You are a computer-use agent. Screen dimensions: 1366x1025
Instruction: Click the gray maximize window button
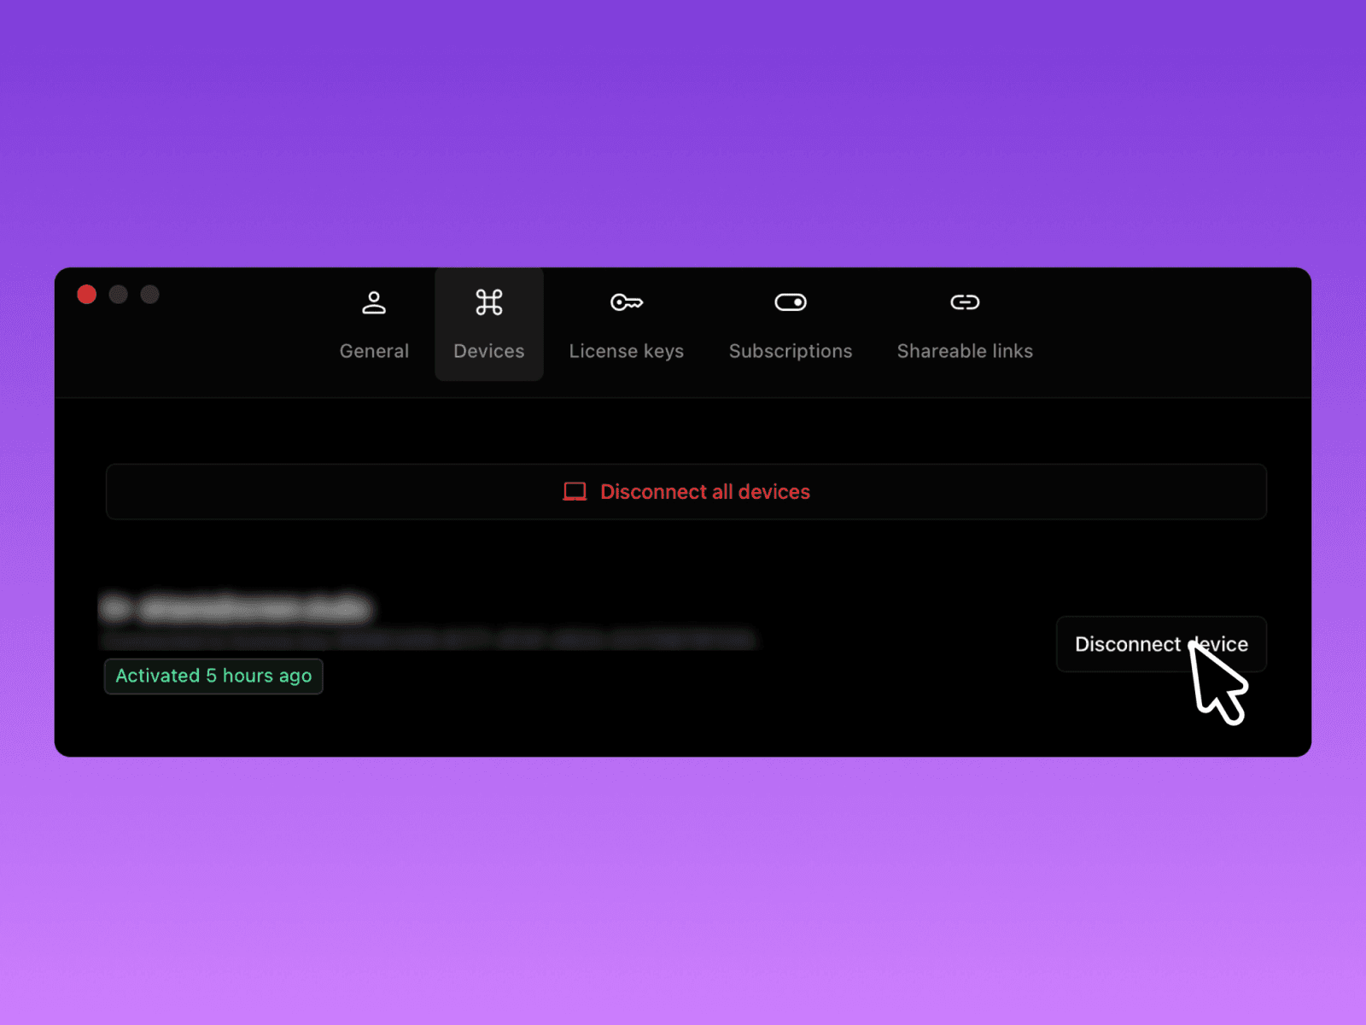tap(150, 295)
